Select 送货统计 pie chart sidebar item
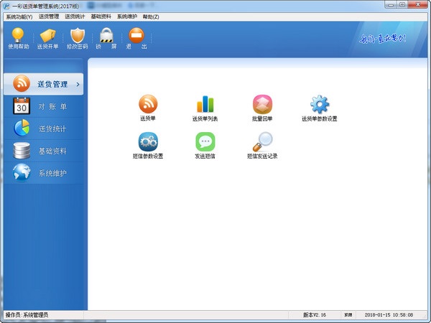The width and height of the screenshot is (431, 323). (43, 128)
